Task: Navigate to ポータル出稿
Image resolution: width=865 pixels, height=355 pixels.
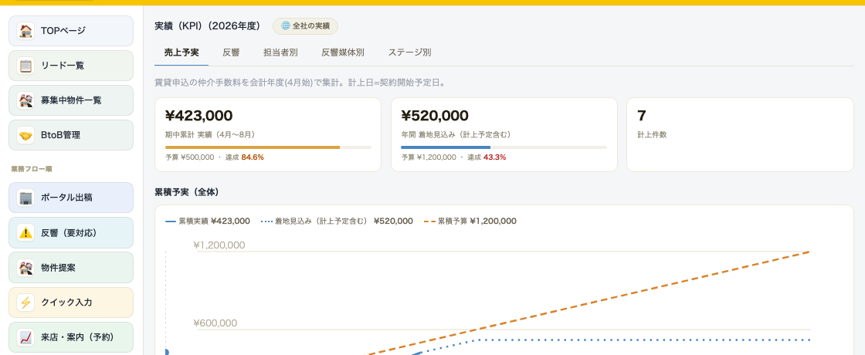Action: [x=71, y=198]
